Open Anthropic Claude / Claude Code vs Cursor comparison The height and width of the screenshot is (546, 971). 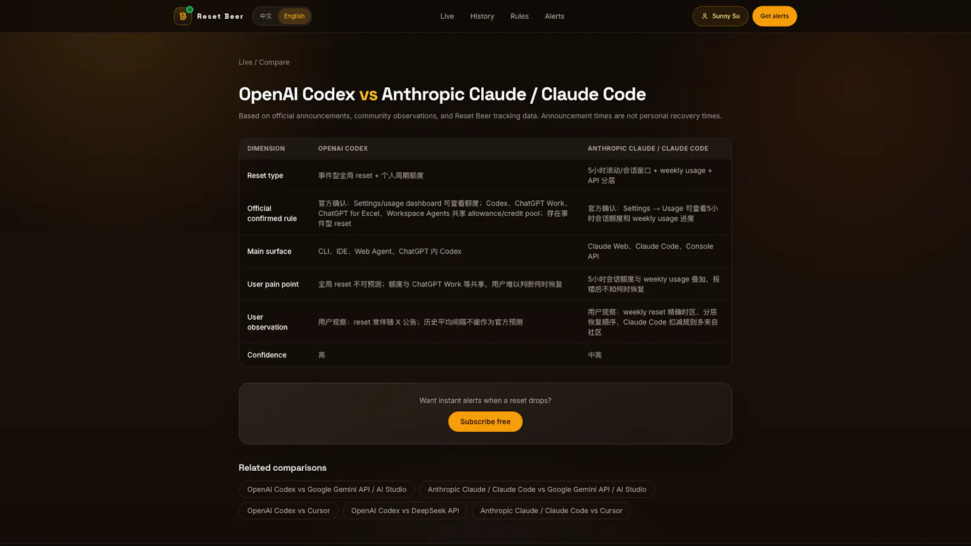point(551,511)
